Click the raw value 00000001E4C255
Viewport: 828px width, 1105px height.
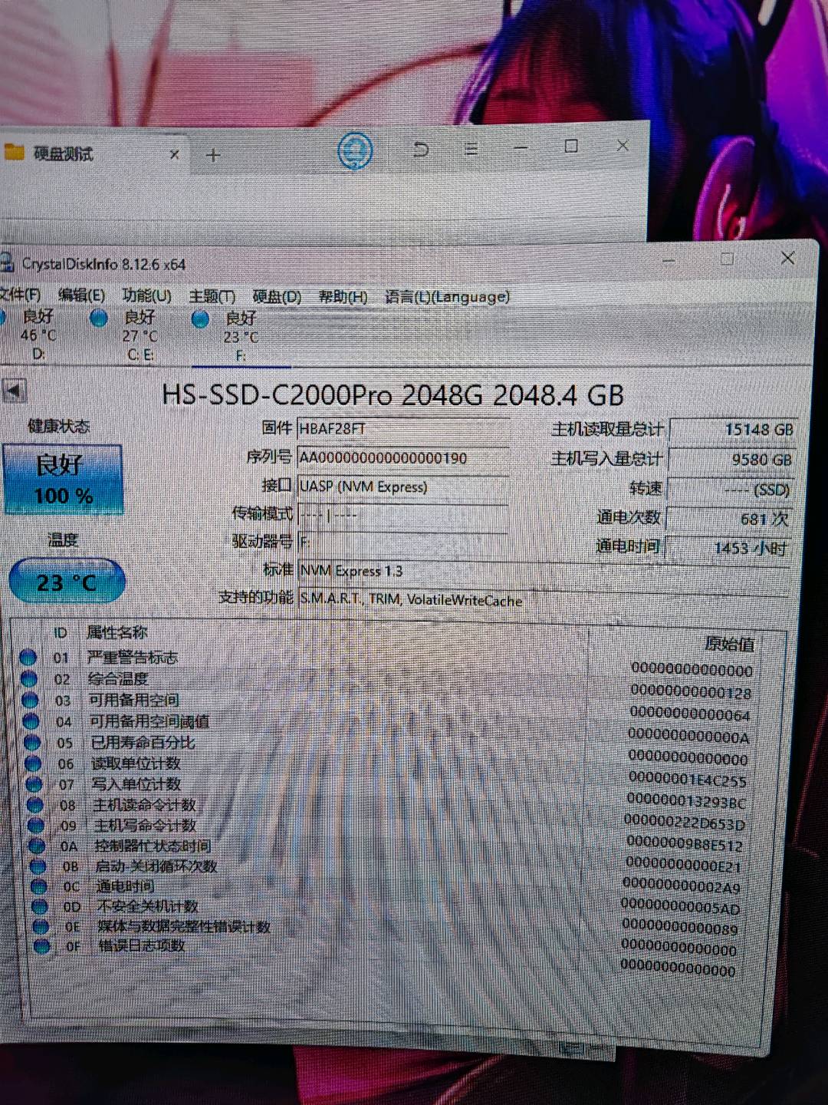coord(687,780)
